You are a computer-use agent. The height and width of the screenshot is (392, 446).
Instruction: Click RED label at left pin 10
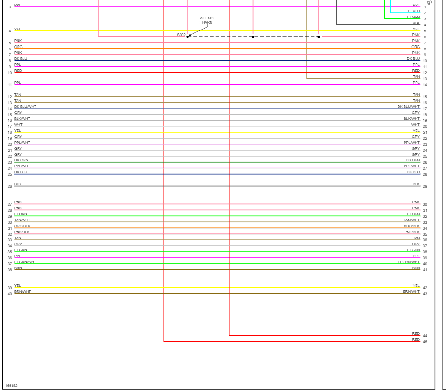[x=18, y=71]
